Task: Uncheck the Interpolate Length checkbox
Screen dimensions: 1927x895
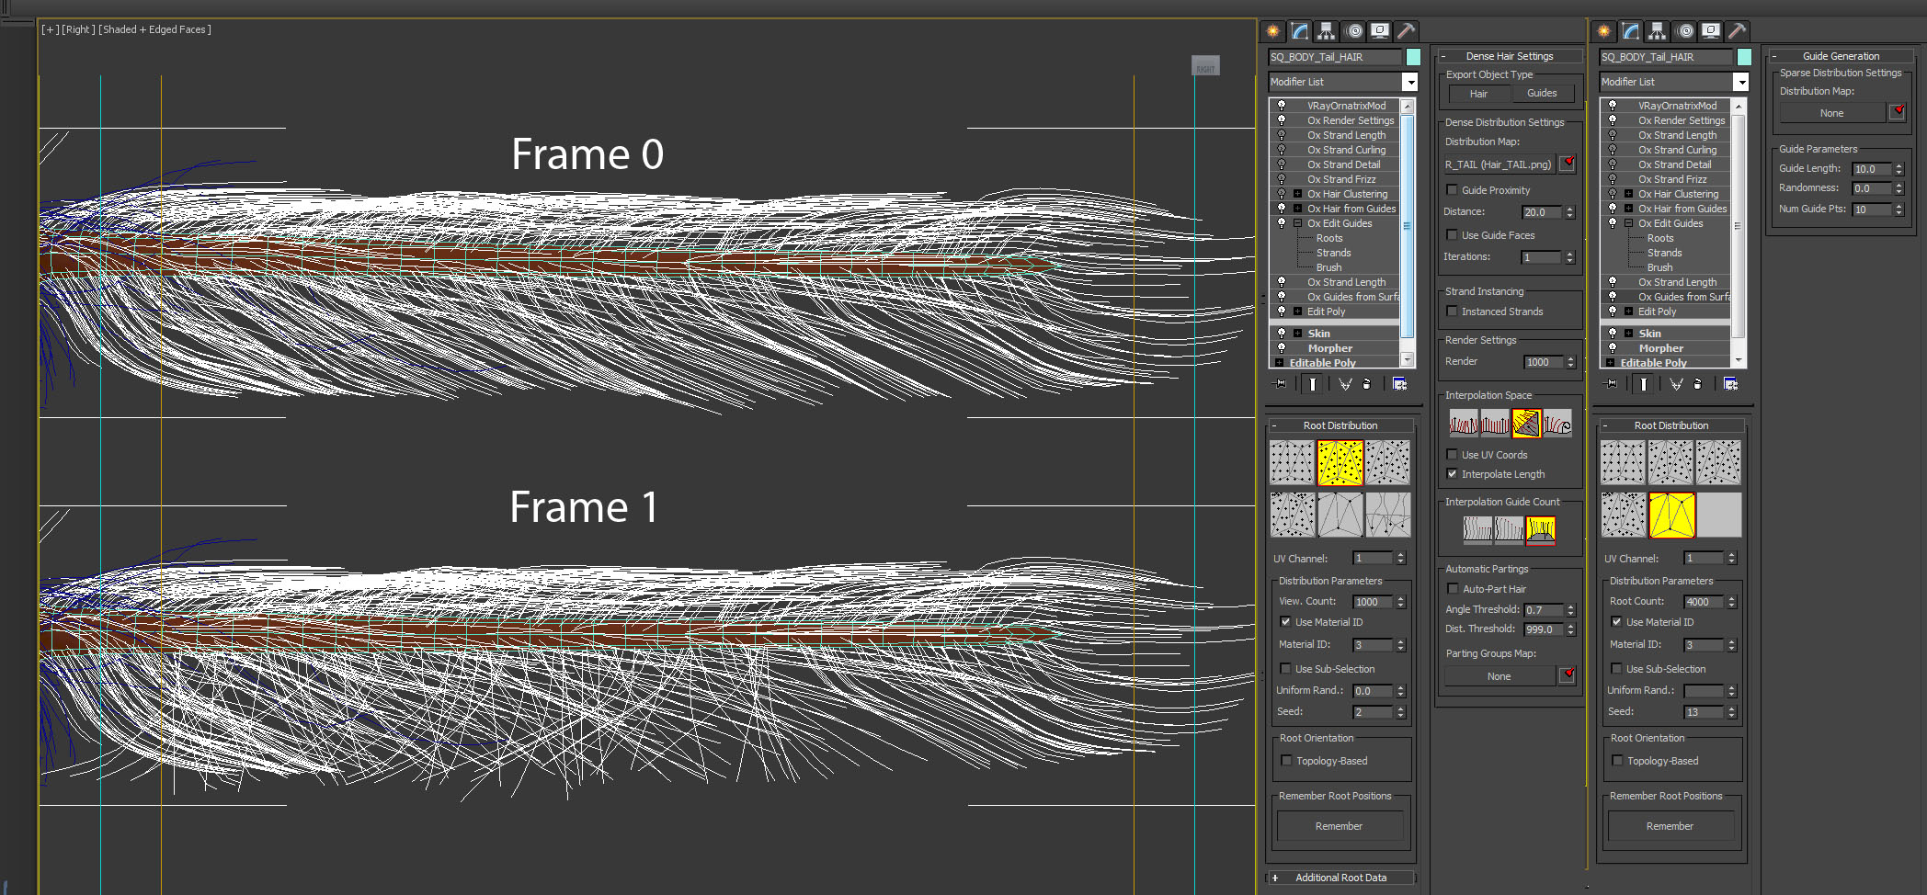Action: pos(1453,474)
